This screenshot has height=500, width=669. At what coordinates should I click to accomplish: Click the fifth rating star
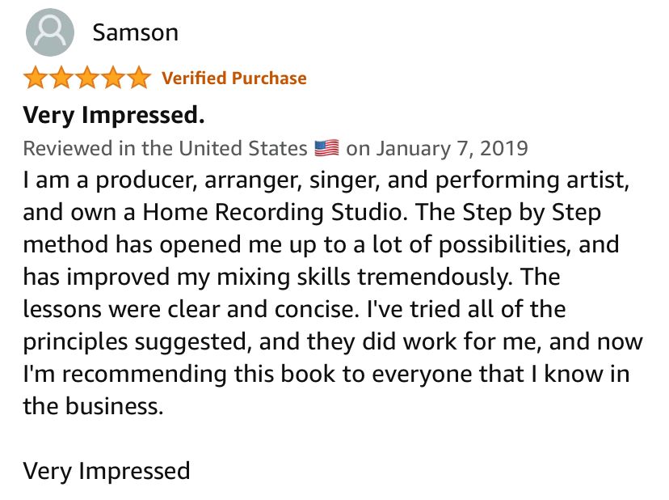138,78
